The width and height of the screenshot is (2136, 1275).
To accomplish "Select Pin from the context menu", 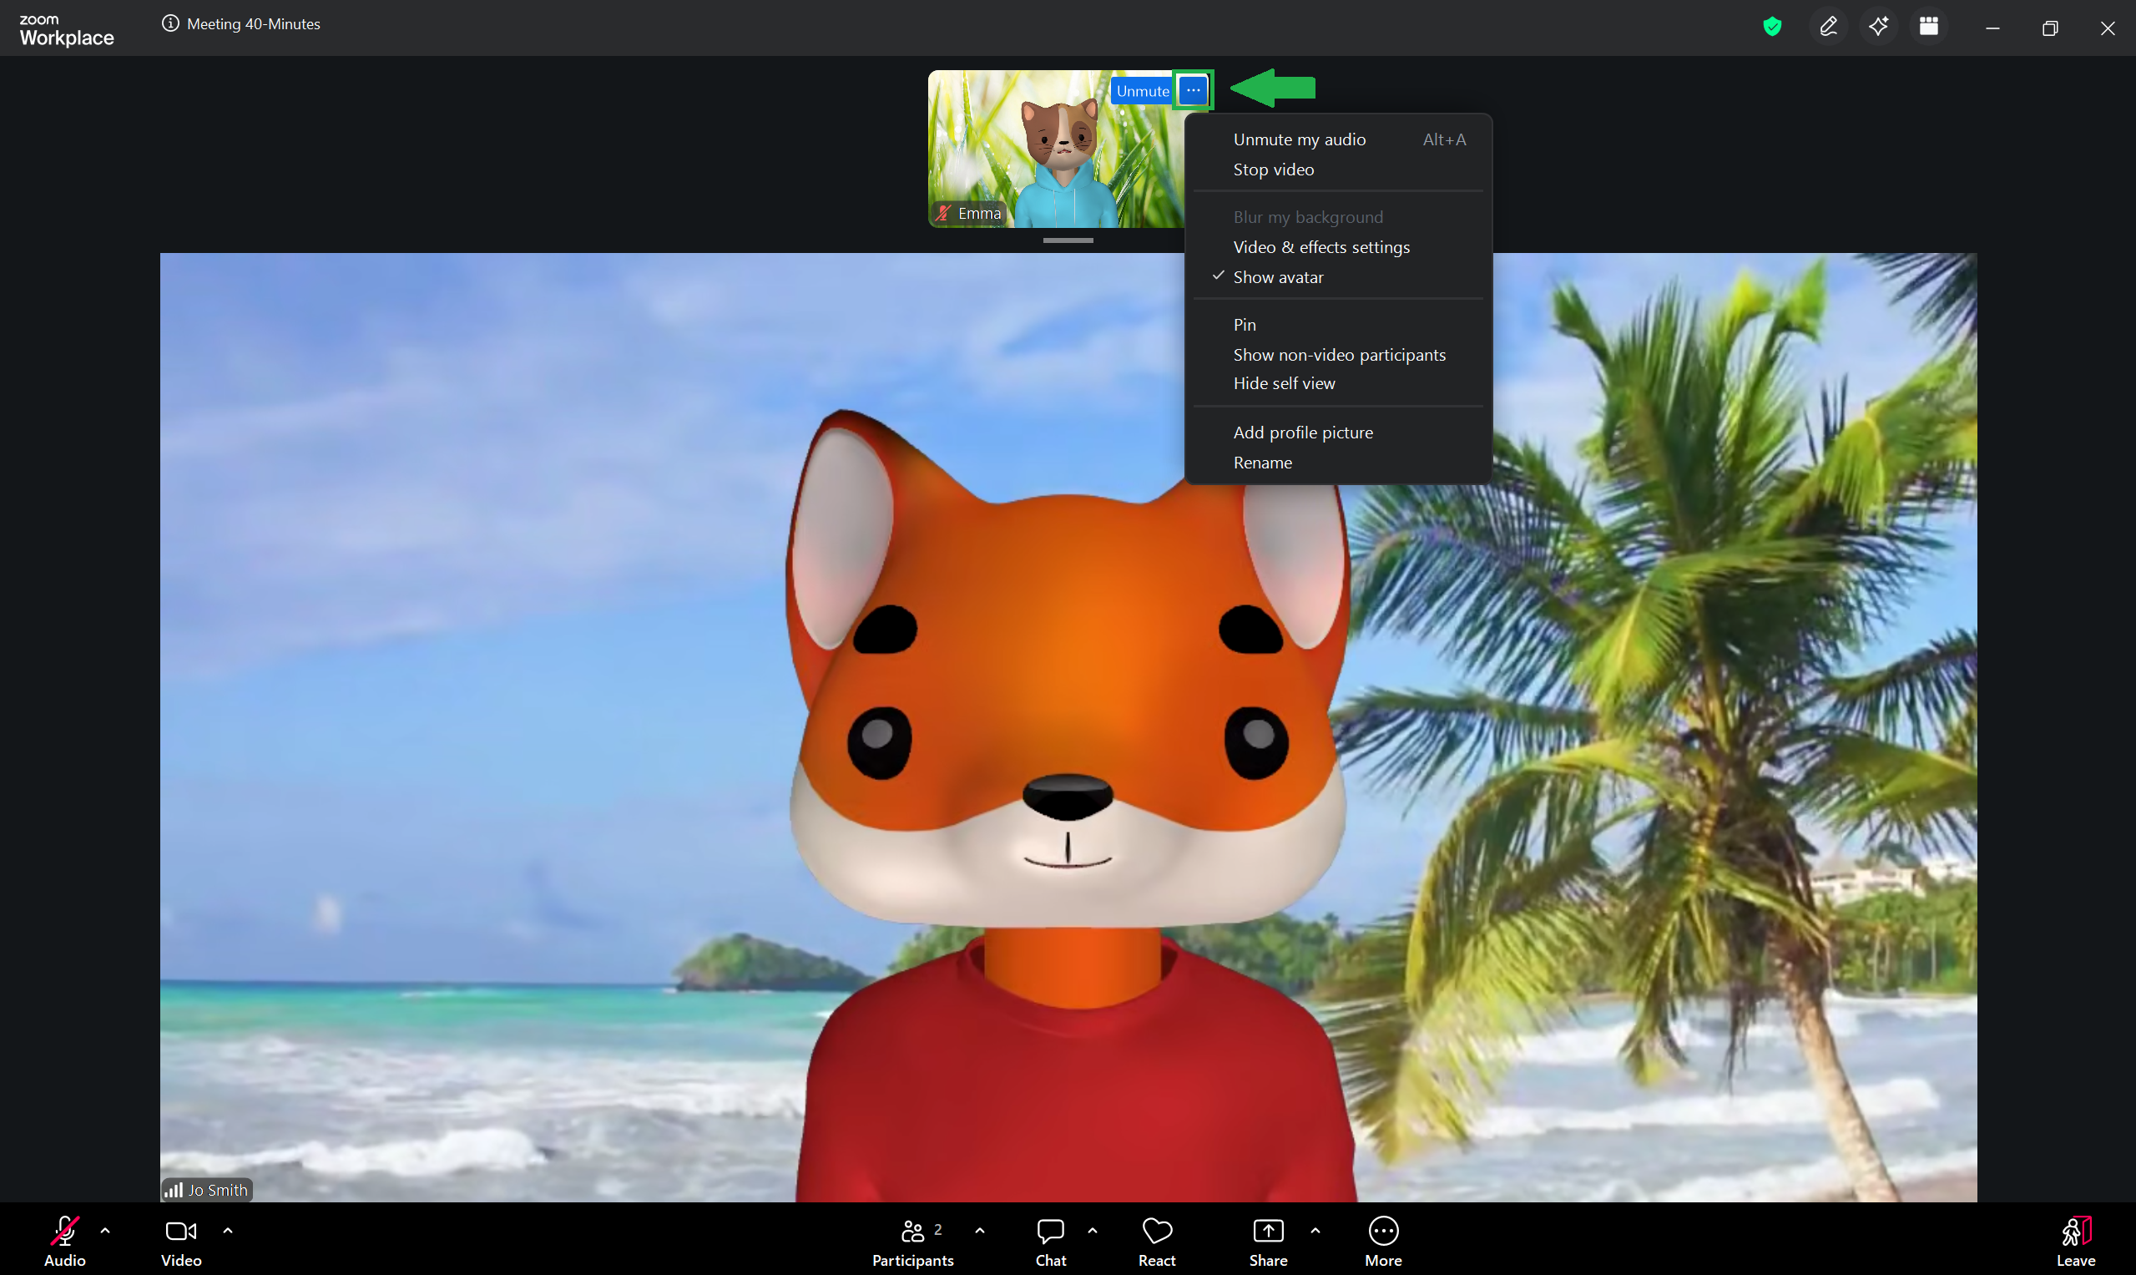I will point(1338,324).
